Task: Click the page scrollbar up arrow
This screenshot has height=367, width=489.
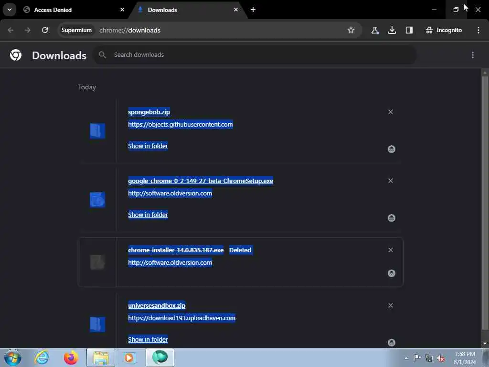Action: point(485,73)
